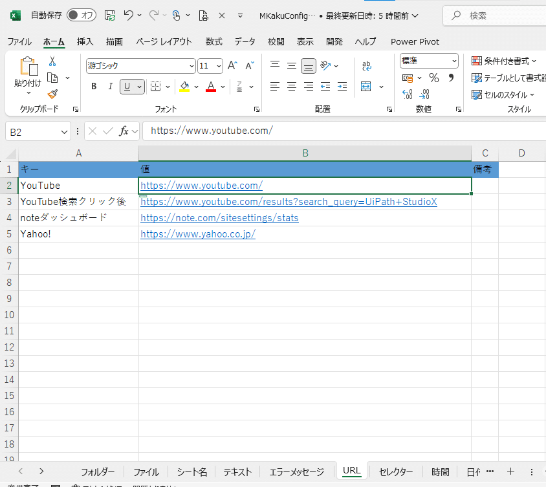546x487 pixels.
Task: Switch to the Power Pivot tab
Action: (x=415, y=42)
